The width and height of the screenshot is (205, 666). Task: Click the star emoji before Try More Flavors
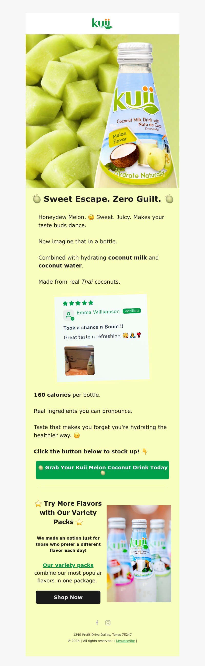(x=38, y=504)
